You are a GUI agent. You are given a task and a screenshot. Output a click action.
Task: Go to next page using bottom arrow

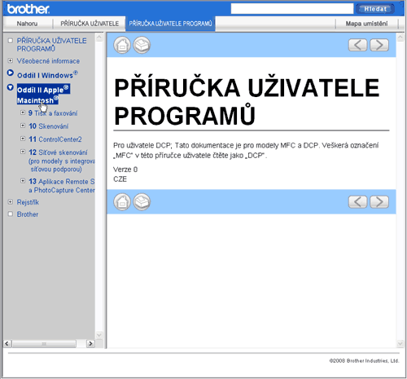click(379, 202)
